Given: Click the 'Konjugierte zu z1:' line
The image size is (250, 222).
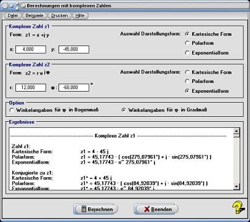Looking at the screenshot, I should 33,173.
